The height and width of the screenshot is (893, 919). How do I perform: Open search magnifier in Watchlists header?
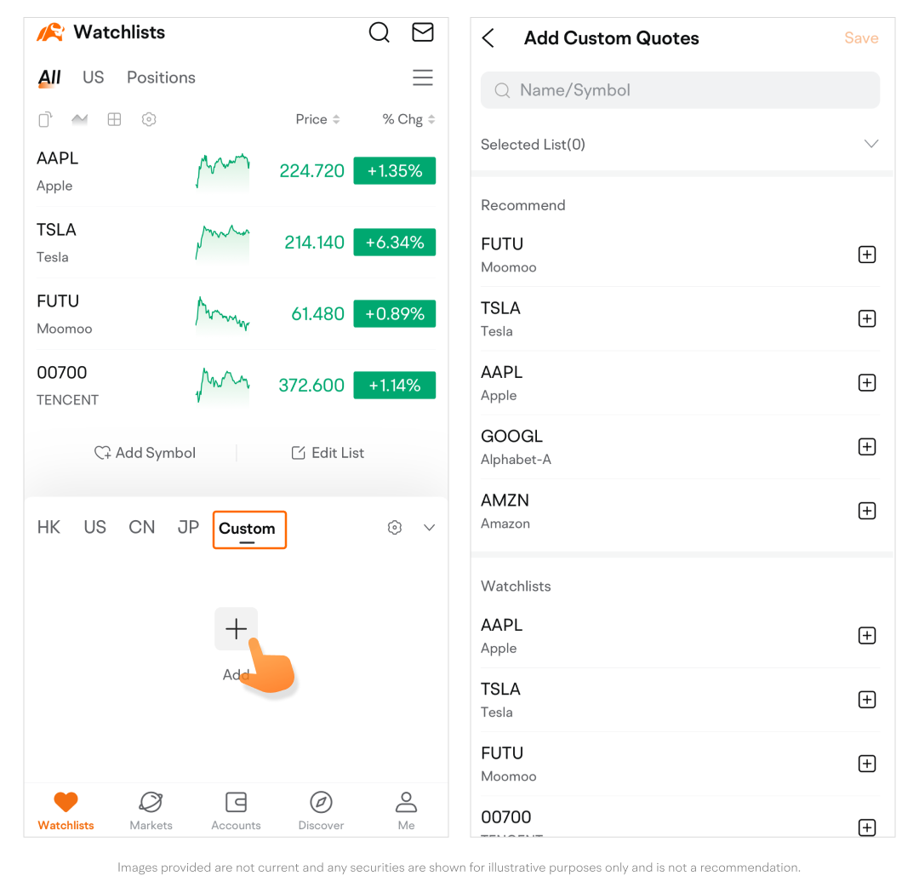[379, 32]
